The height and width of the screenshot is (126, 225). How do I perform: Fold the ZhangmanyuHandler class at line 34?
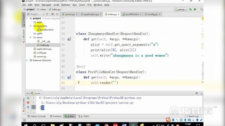[x=74, y=34]
